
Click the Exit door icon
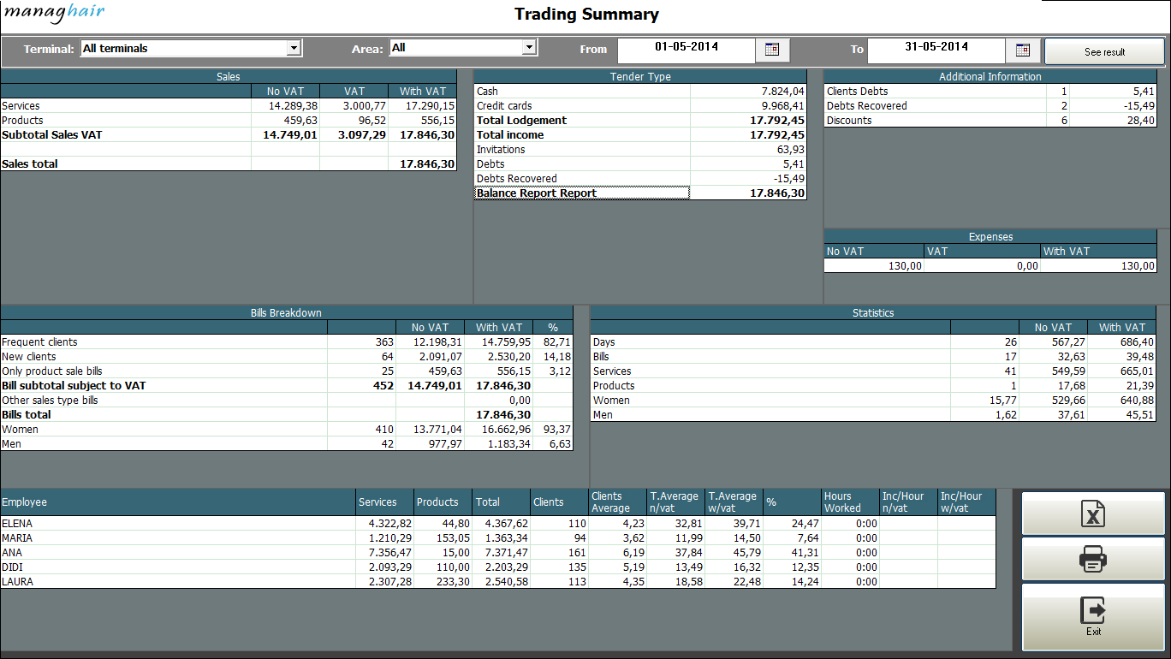1093,611
